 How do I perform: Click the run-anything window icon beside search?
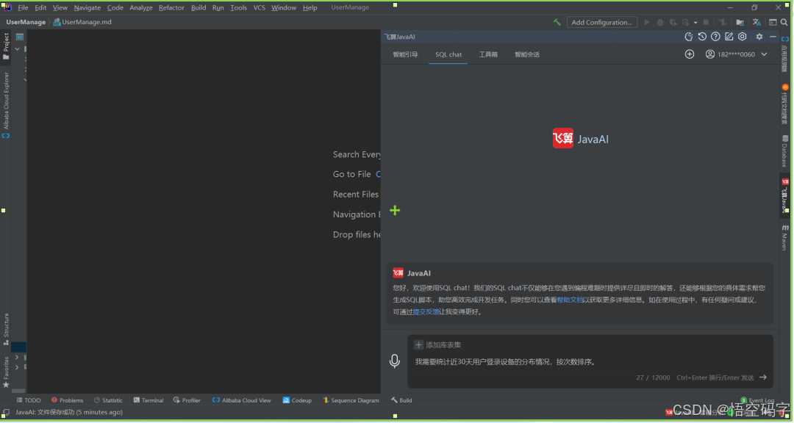[x=773, y=22]
